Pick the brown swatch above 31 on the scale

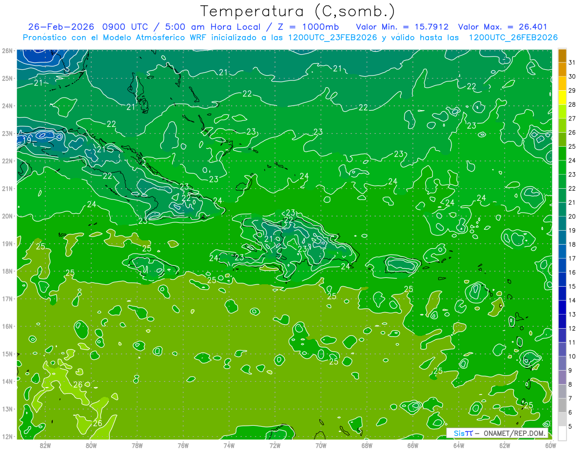(x=563, y=56)
